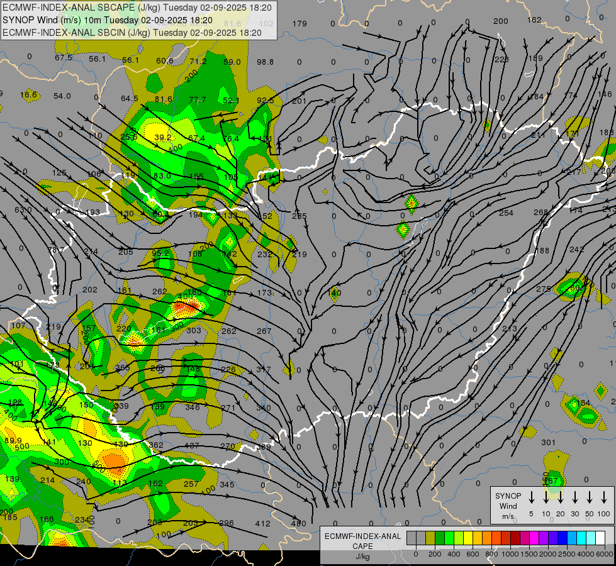Click the 'ECMWF-INDEX-ANAL SBCIN (J/kg)' title line
This screenshot has height=566, width=616.
pyautogui.click(x=132, y=33)
